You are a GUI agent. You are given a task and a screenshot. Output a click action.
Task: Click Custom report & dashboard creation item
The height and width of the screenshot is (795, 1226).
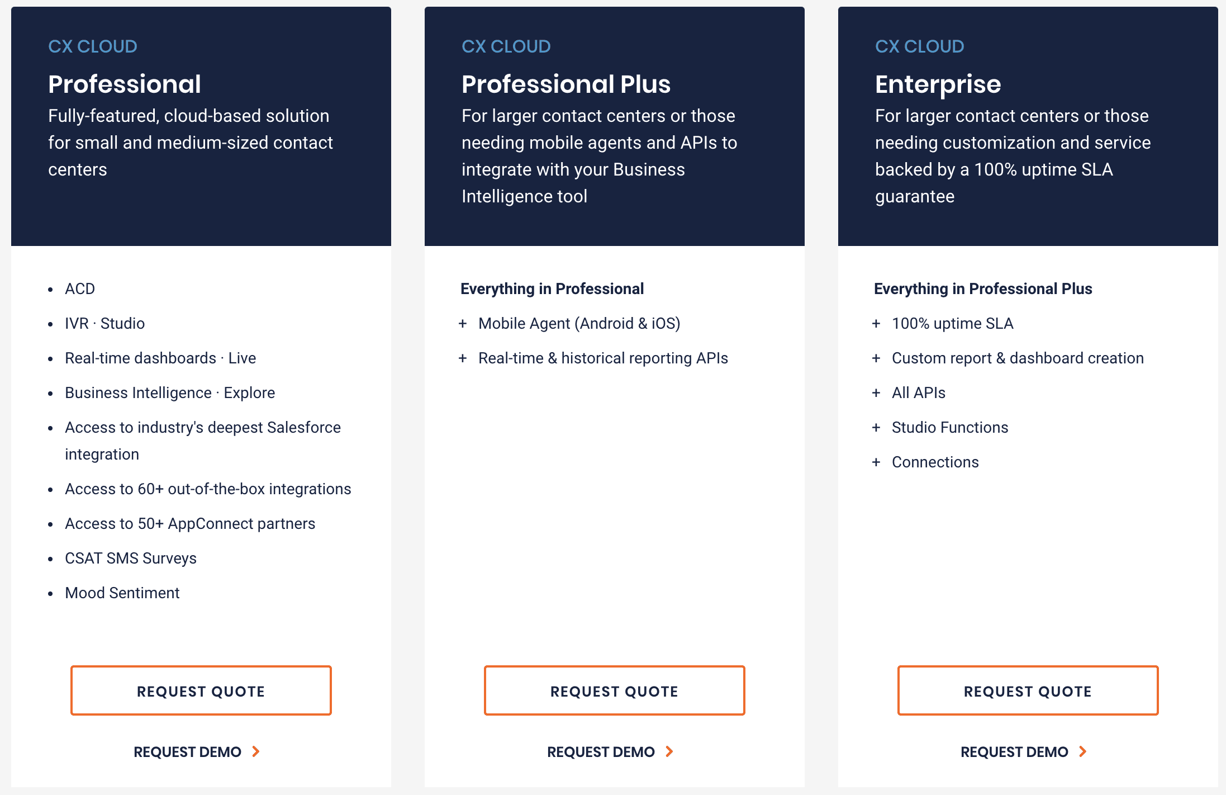(1018, 358)
